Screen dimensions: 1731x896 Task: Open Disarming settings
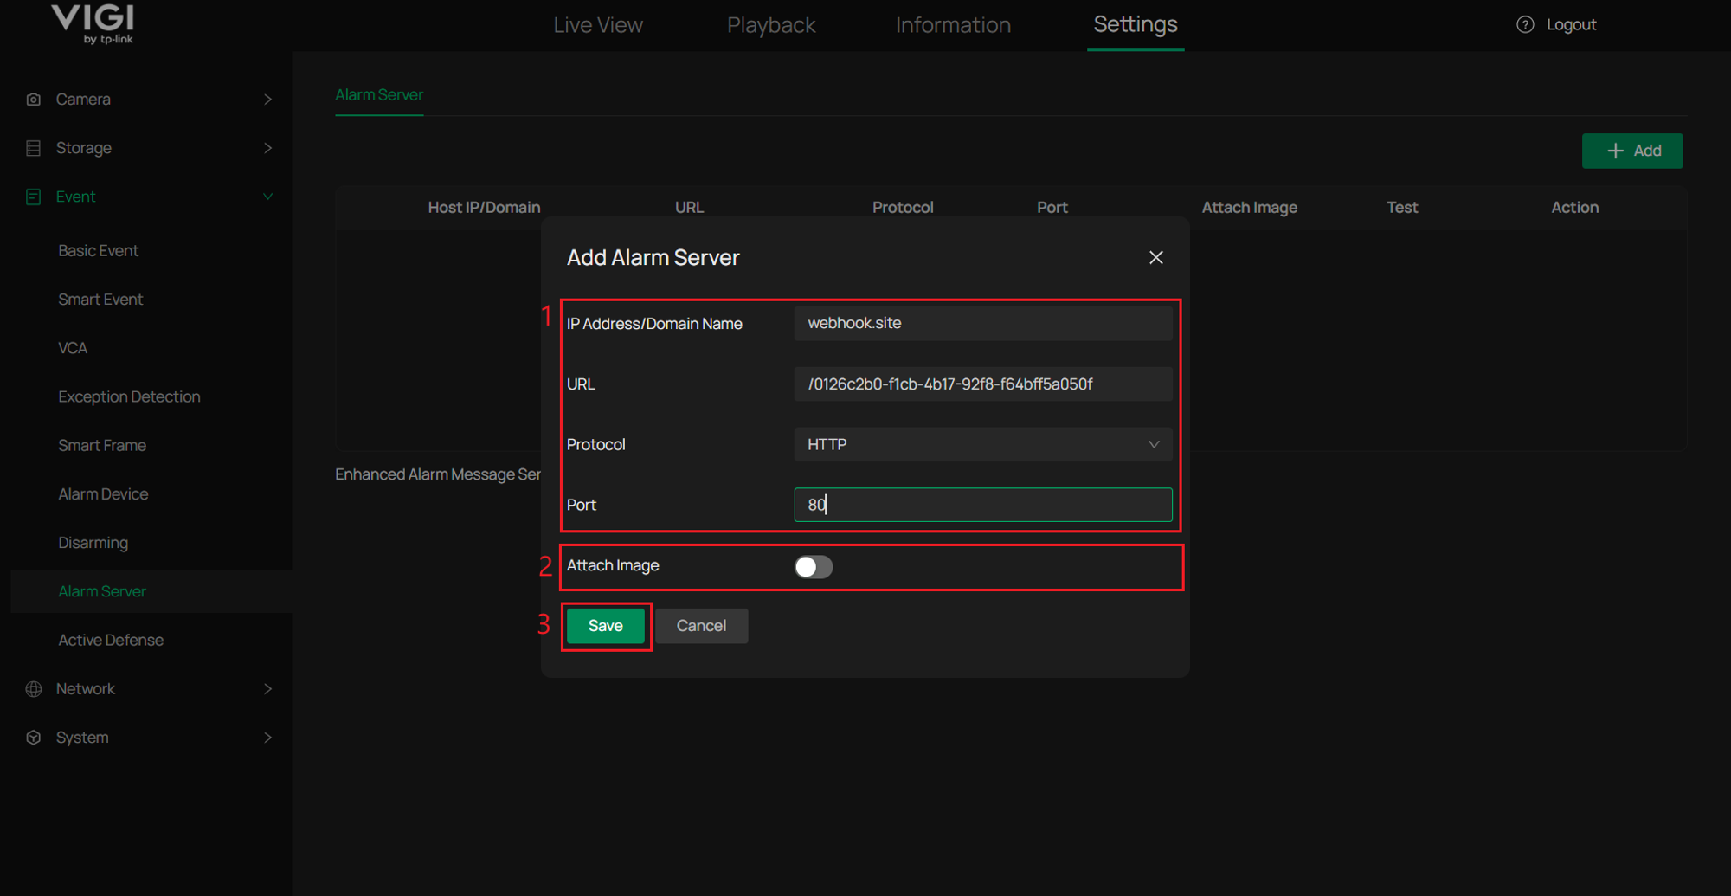point(93,543)
